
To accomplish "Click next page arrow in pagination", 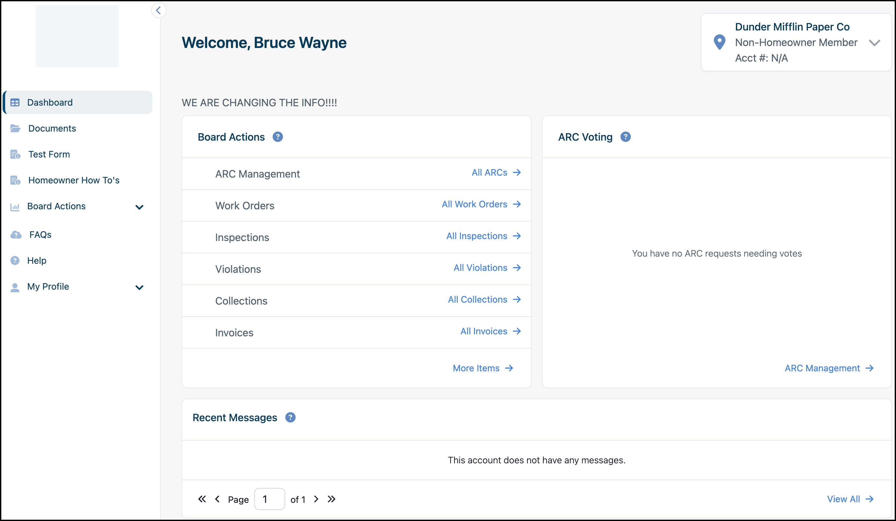I will pos(316,499).
